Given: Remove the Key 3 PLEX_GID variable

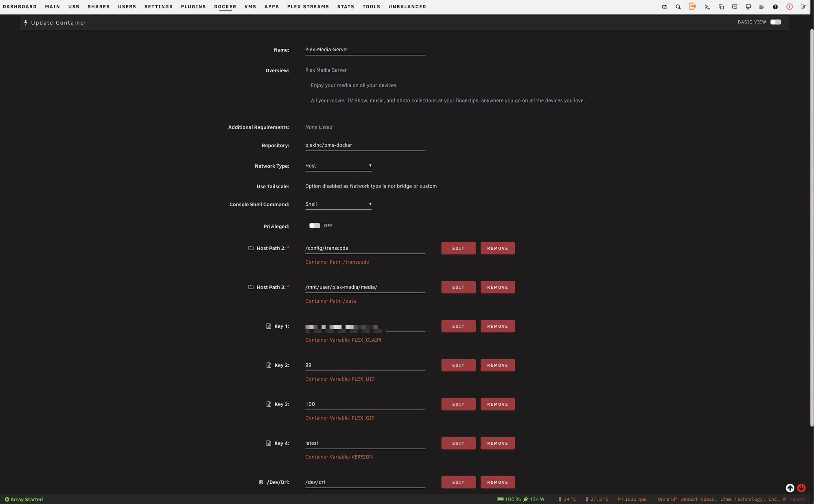Looking at the screenshot, I should click(497, 404).
